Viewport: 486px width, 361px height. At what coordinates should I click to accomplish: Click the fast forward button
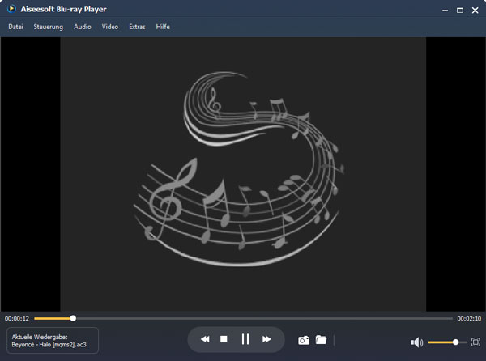coord(266,339)
